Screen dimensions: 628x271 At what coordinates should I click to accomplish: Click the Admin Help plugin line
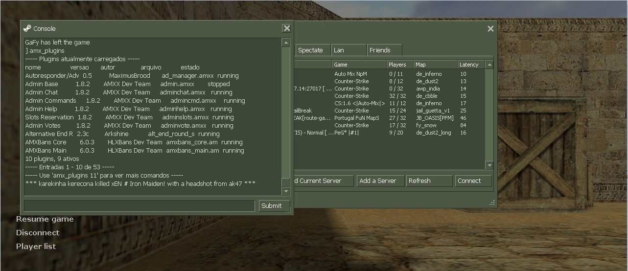(129, 109)
